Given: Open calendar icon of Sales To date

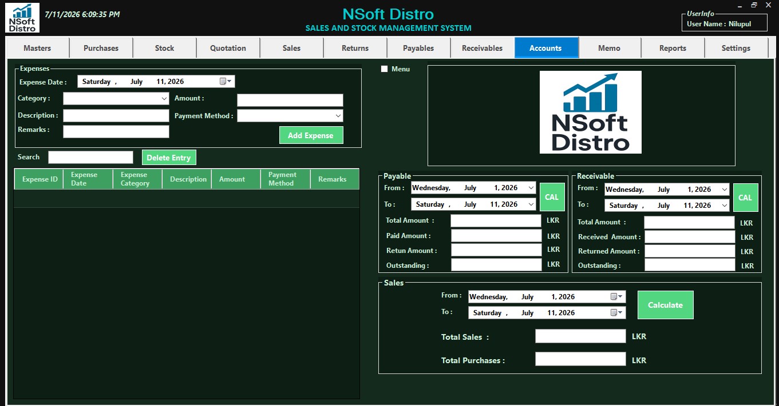Looking at the screenshot, I should [617, 313].
